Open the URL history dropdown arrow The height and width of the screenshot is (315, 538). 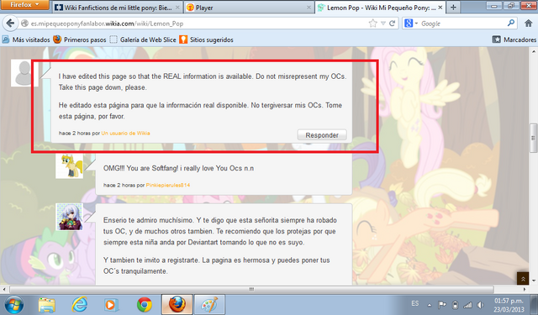pos(383,24)
